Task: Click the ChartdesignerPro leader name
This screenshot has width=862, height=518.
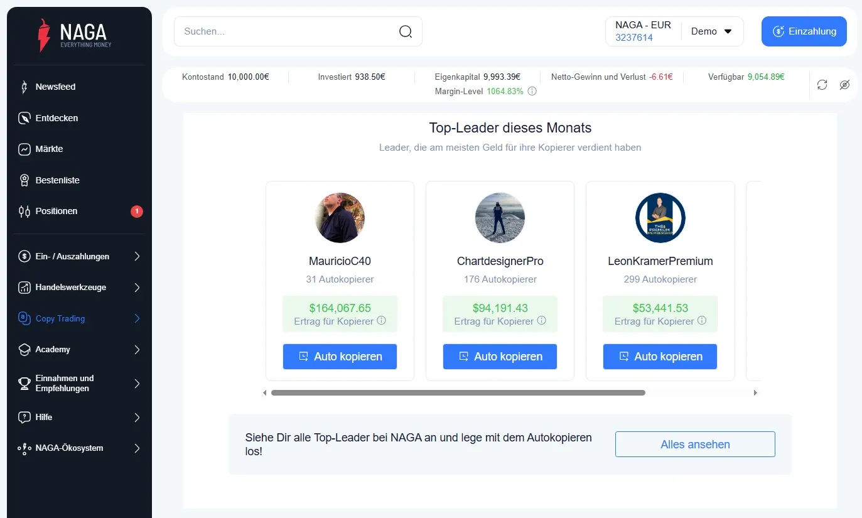Action: click(x=500, y=261)
